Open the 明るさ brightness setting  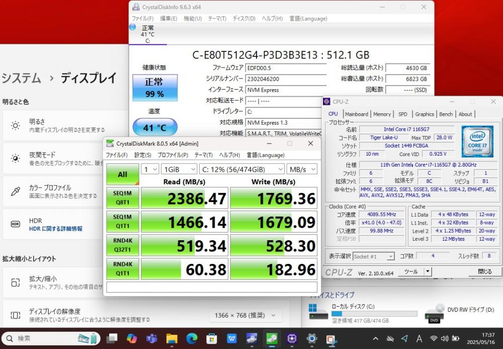[65, 125]
